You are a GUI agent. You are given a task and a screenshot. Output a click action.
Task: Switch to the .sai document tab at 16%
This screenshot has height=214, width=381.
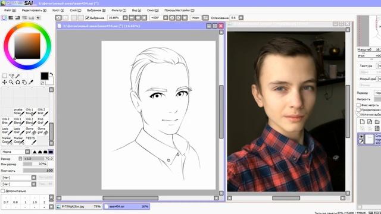(126, 206)
